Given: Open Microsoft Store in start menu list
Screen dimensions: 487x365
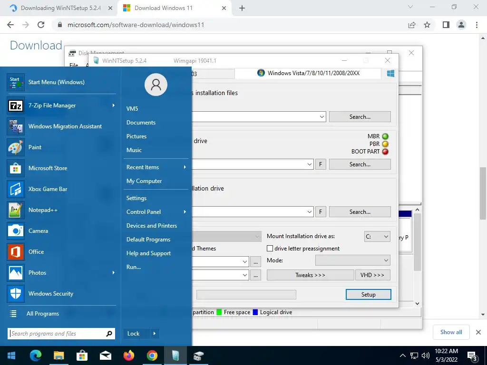Looking at the screenshot, I should coord(61,168).
